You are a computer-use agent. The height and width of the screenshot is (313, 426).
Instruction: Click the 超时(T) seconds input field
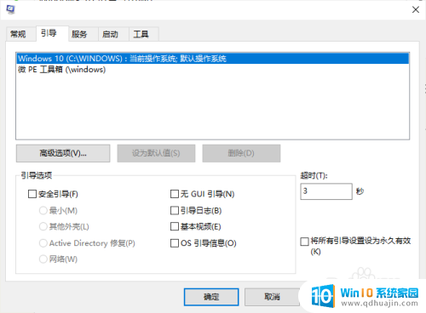[x=326, y=191]
